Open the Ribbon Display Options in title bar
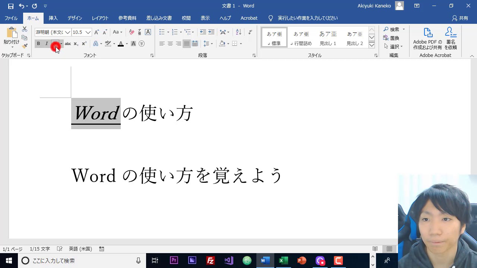477x268 pixels. (417, 6)
